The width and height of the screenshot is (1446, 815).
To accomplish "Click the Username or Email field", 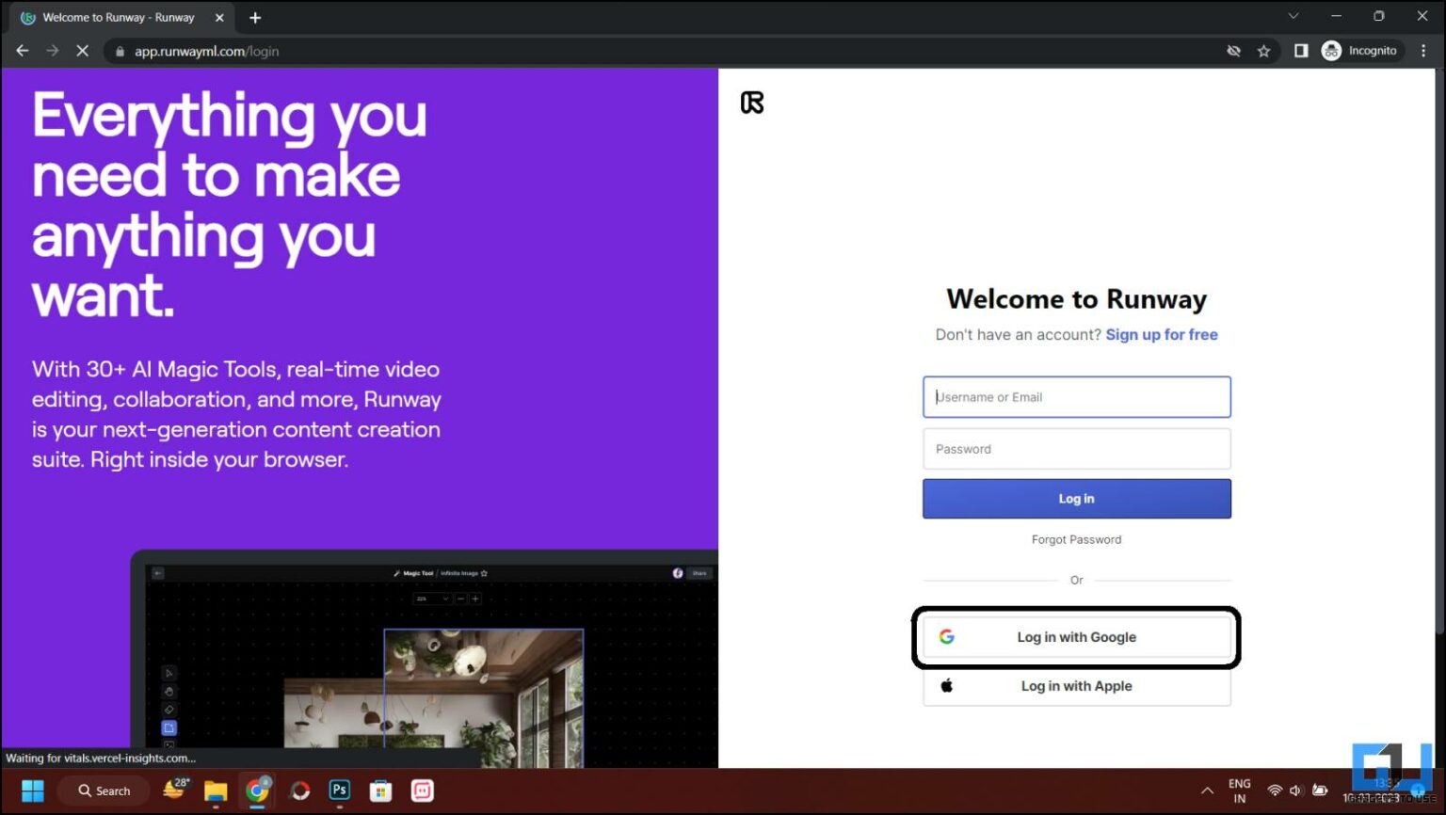I will (x=1076, y=396).
